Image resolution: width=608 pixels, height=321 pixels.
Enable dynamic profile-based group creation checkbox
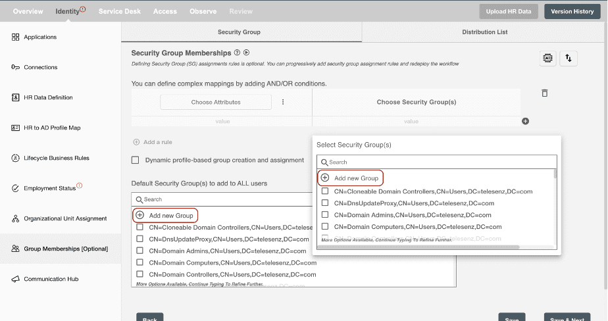pyautogui.click(x=136, y=160)
